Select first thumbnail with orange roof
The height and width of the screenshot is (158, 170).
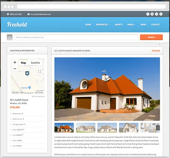(64, 128)
